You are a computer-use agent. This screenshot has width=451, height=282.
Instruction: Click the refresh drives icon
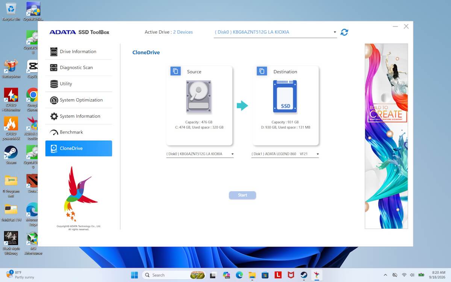(344, 32)
